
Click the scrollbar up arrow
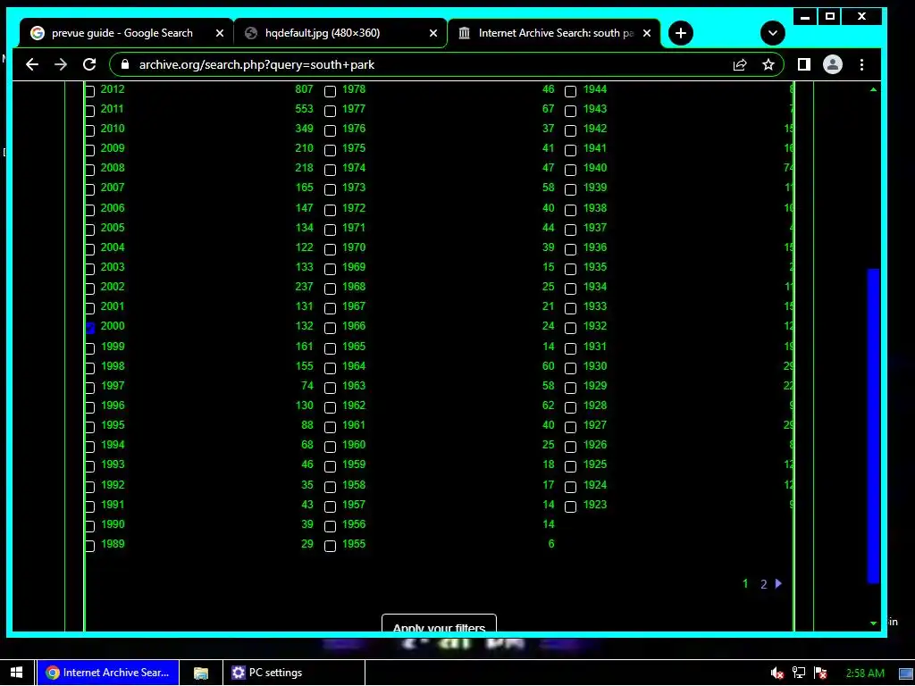point(873,89)
